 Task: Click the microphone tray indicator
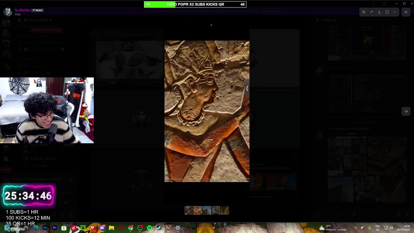369,228
